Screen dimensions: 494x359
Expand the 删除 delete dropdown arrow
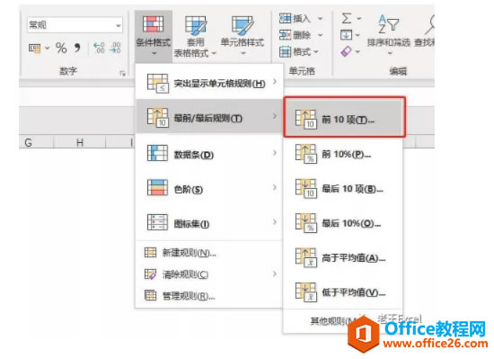(x=320, y=35)
